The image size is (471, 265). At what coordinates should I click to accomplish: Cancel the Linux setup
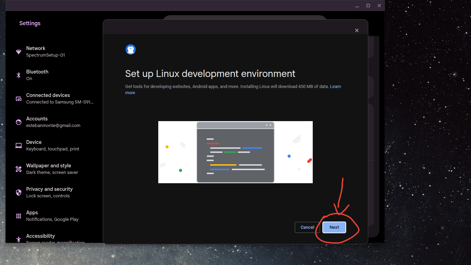pyautogui.click(x=307, y=227)
